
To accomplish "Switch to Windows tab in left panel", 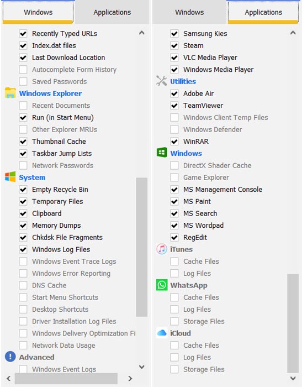I will [38, 12].
